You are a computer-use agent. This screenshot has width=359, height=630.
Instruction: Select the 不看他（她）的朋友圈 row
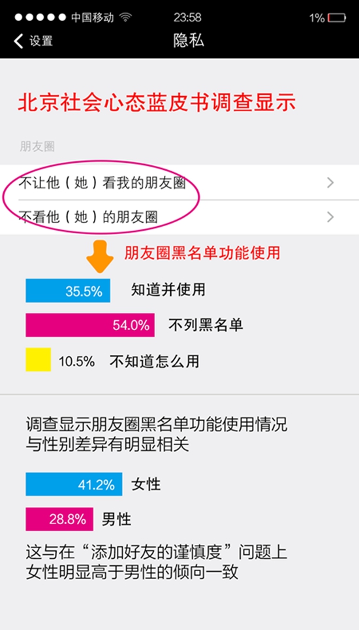pyautogui.click(x=179, y=218)
